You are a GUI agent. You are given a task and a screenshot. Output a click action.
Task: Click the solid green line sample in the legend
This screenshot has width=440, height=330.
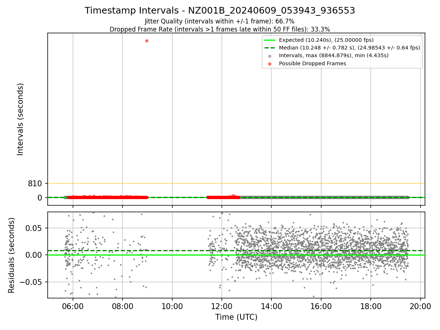coord(270,40)
